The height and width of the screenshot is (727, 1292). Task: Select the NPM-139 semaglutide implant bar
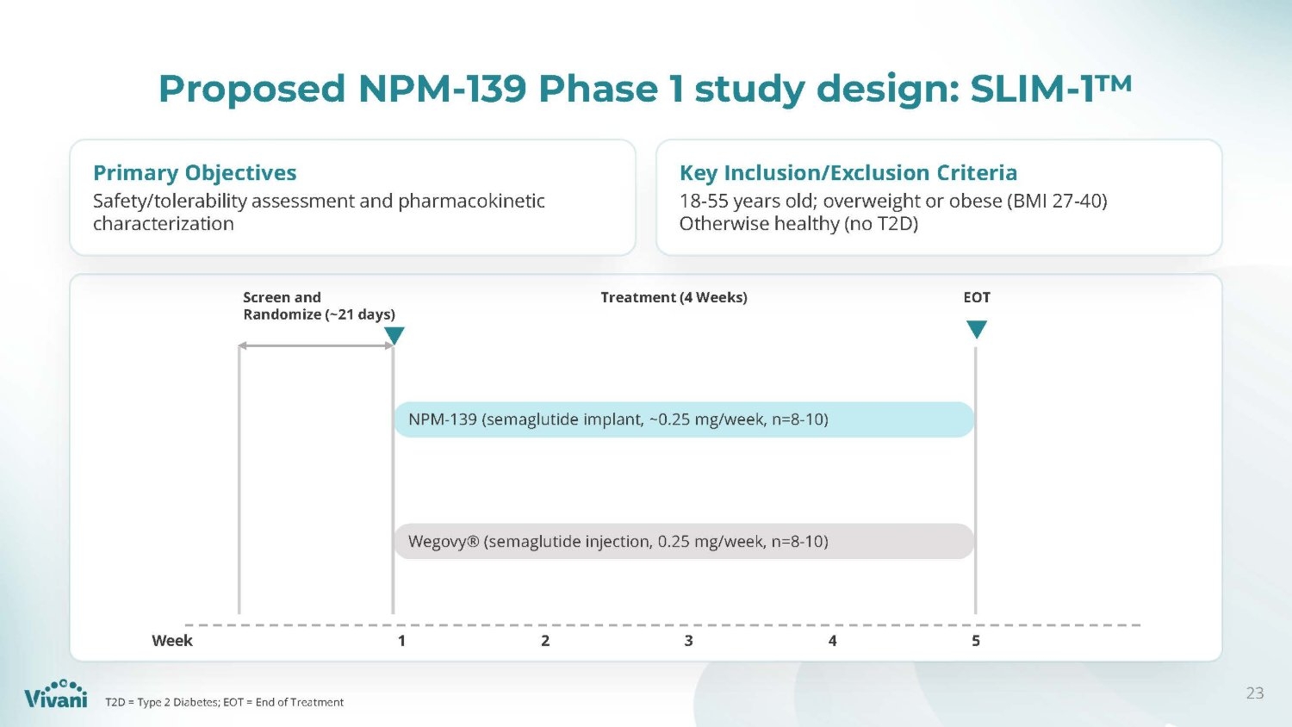coord(684,419)
